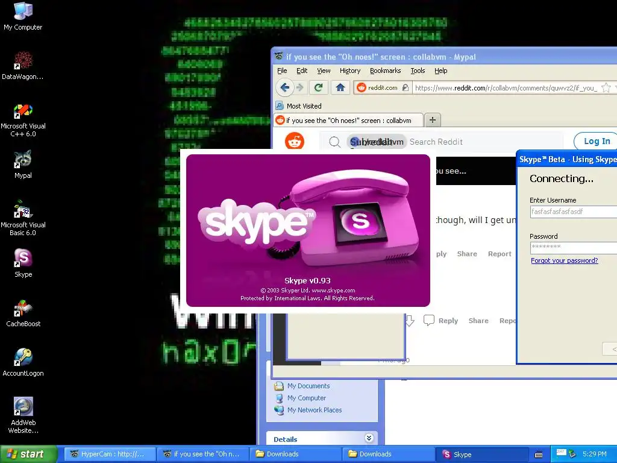Bookmark this page with star icon
Screen dimensions: 617x463
[x=606, y=87]
